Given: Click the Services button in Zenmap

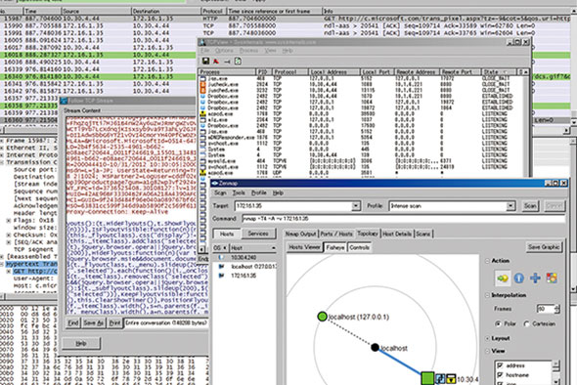Looking at the screenshot, I should (258, 234).
